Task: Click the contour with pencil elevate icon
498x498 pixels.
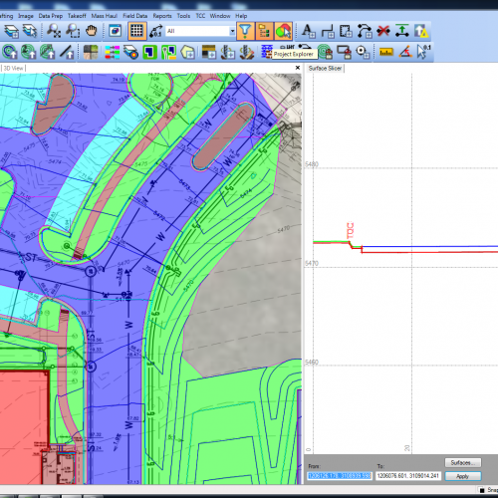Action: [48, 52]
